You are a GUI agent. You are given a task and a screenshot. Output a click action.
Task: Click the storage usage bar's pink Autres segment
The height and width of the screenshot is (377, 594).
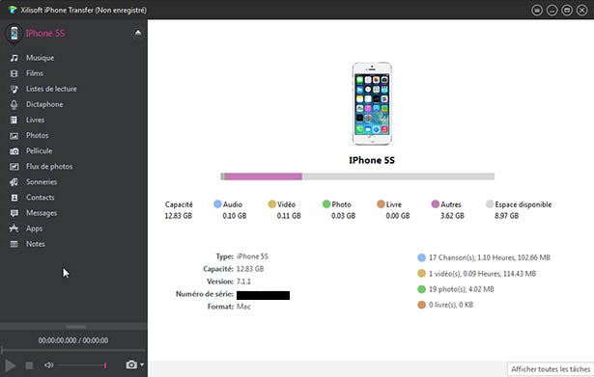pos(264,176)
